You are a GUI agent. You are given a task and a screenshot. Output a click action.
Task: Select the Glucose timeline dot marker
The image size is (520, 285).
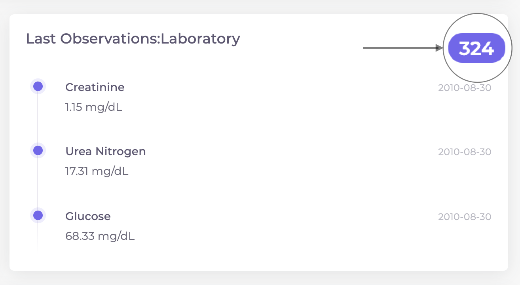pyautogui.click(x=38, y=215)
